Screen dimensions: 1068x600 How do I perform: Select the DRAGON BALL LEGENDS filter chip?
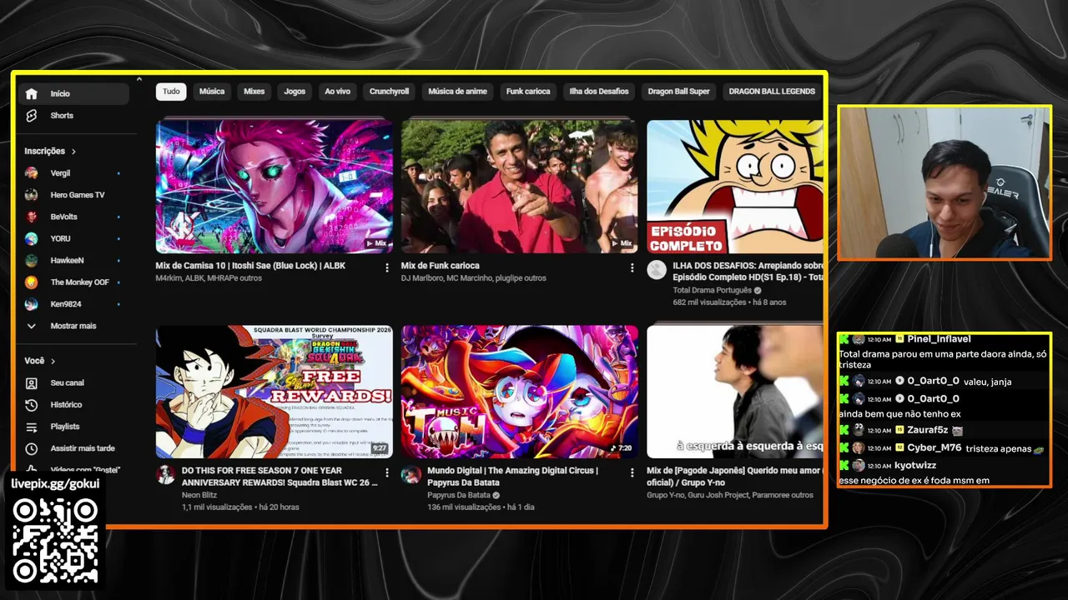coord(772,92)
